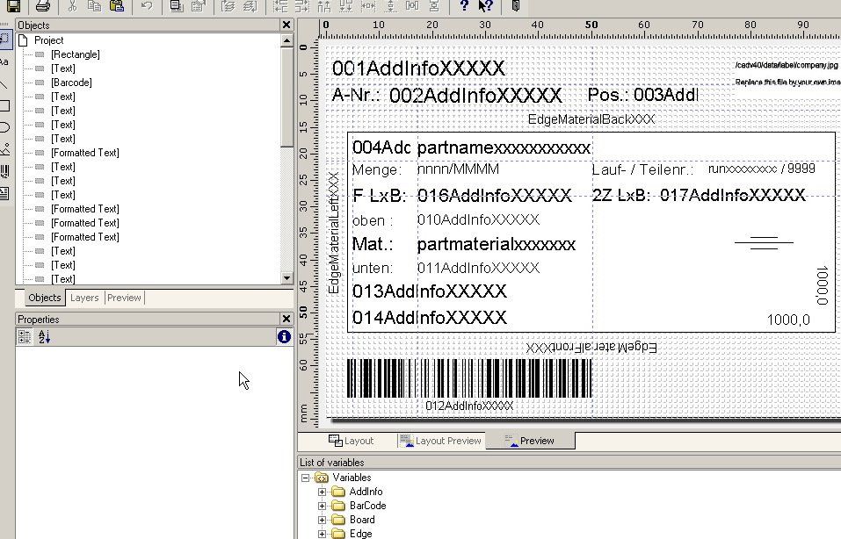Click the align bottom edges icon
841x539 pixels.
(346, 5)
